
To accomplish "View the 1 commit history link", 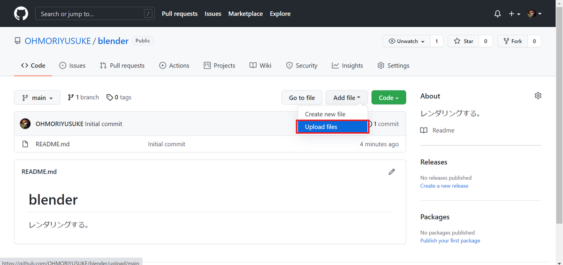I will [383, 124].
